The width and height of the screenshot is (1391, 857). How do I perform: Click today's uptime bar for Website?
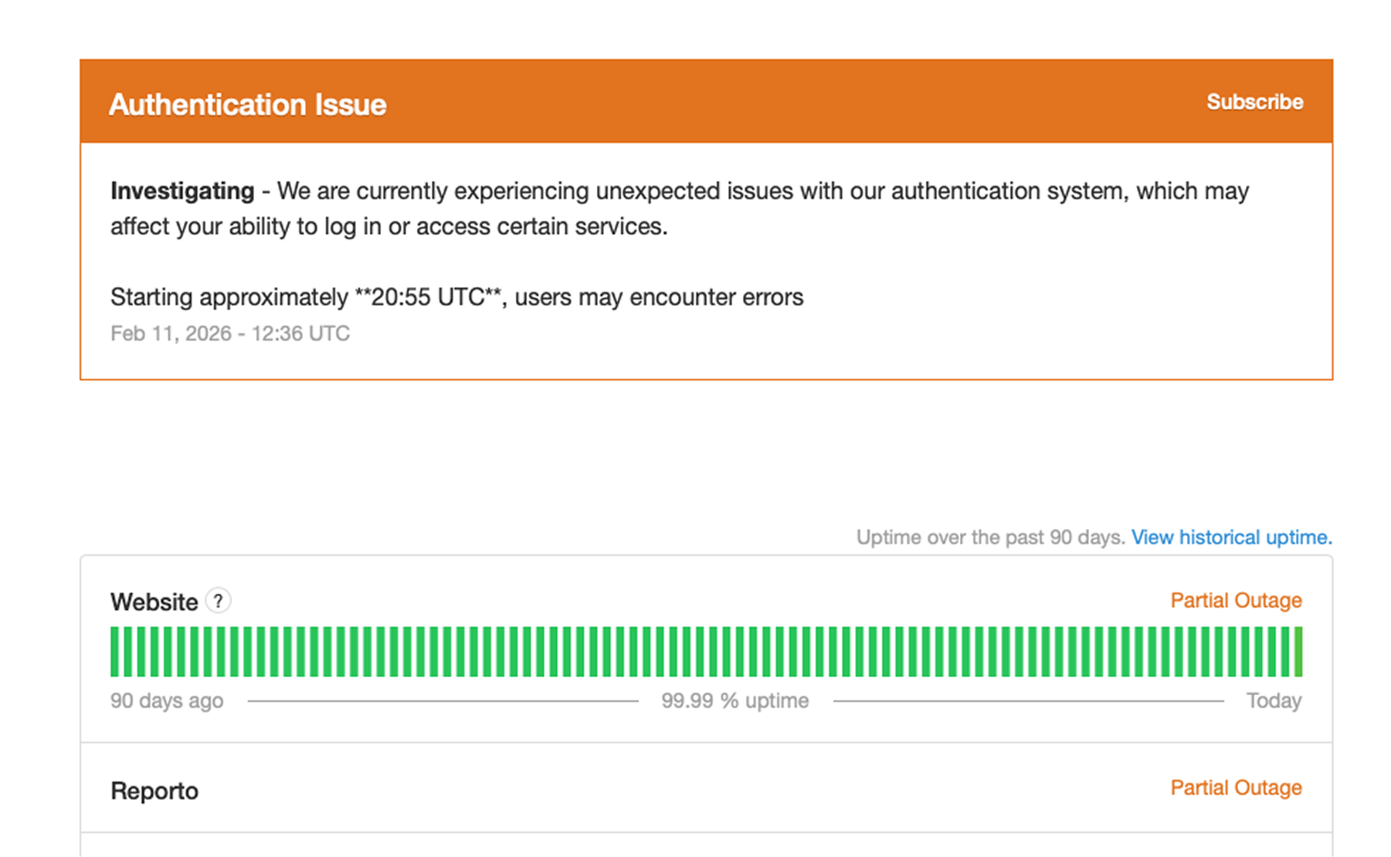pyautogui.click(x=1300, y=651)
